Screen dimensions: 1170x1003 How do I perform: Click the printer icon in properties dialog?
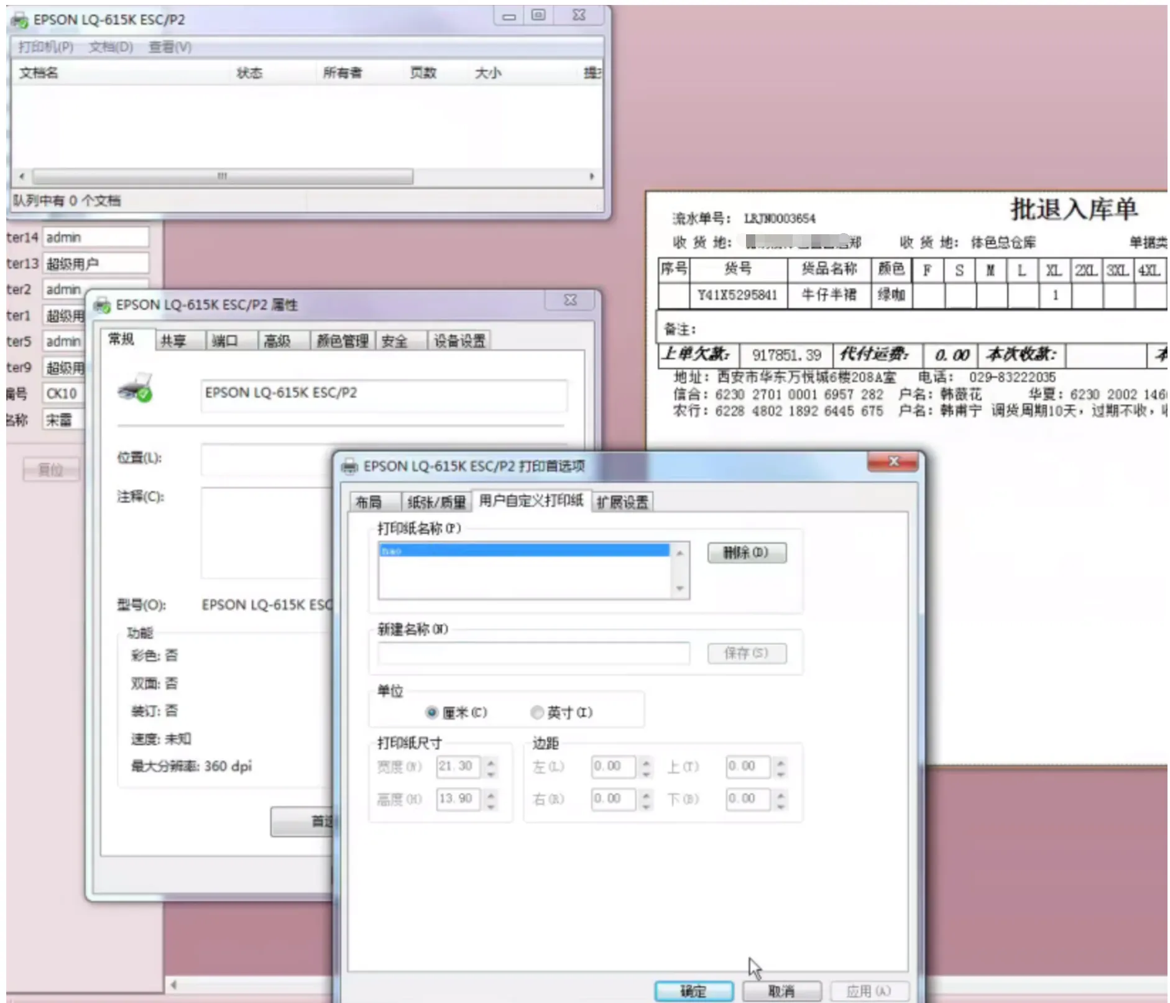tap(136, 388)
